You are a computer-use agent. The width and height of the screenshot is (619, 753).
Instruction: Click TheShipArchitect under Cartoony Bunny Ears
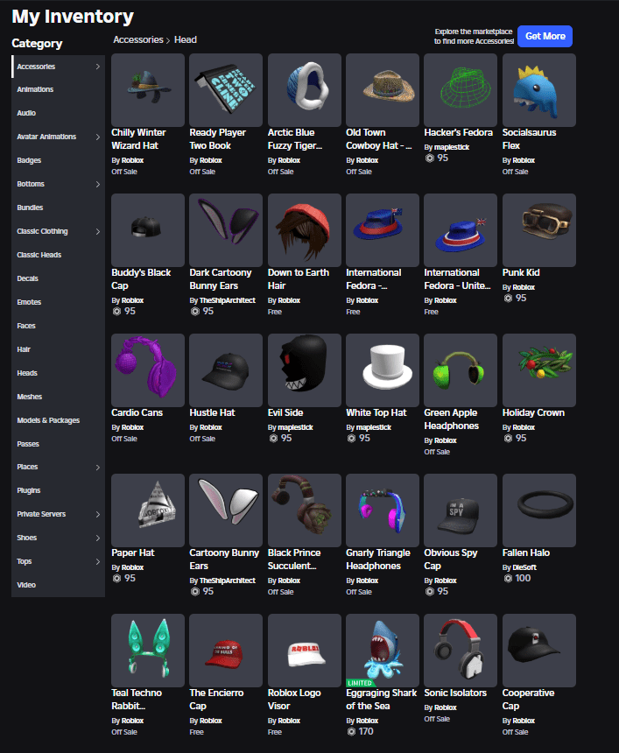[227, 581]
